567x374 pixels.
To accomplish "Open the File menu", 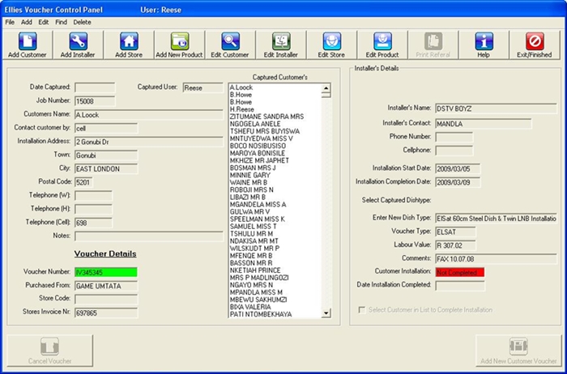I will (x=10, y=22).
